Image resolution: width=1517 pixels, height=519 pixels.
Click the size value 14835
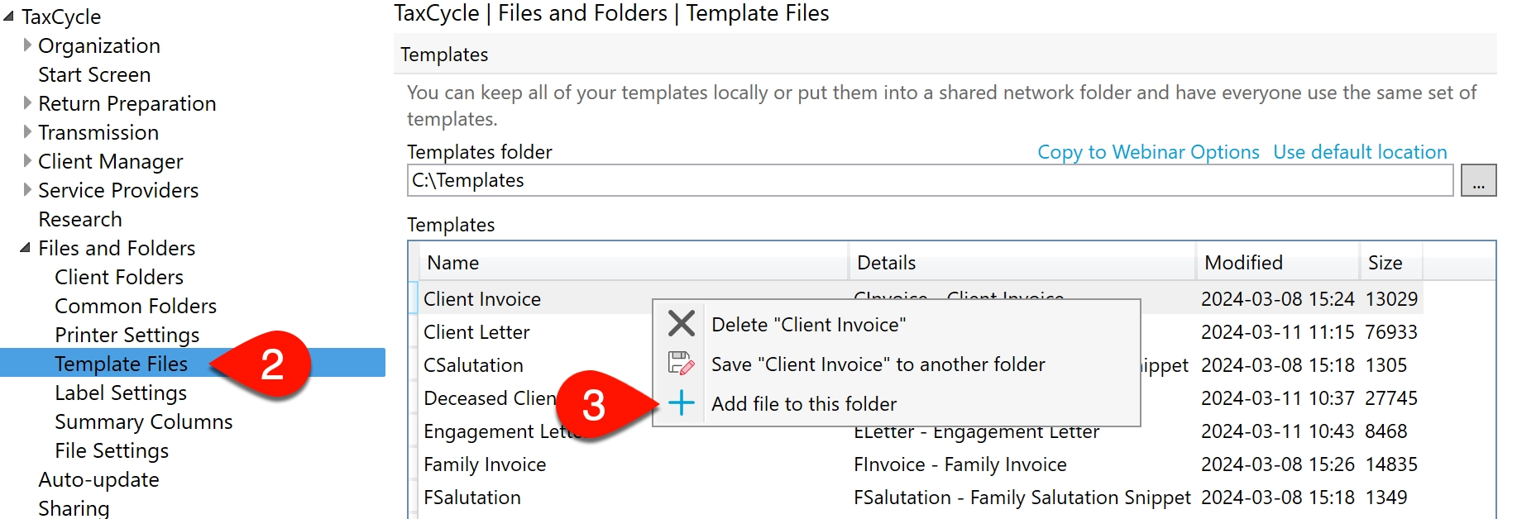click(1391, 464)
